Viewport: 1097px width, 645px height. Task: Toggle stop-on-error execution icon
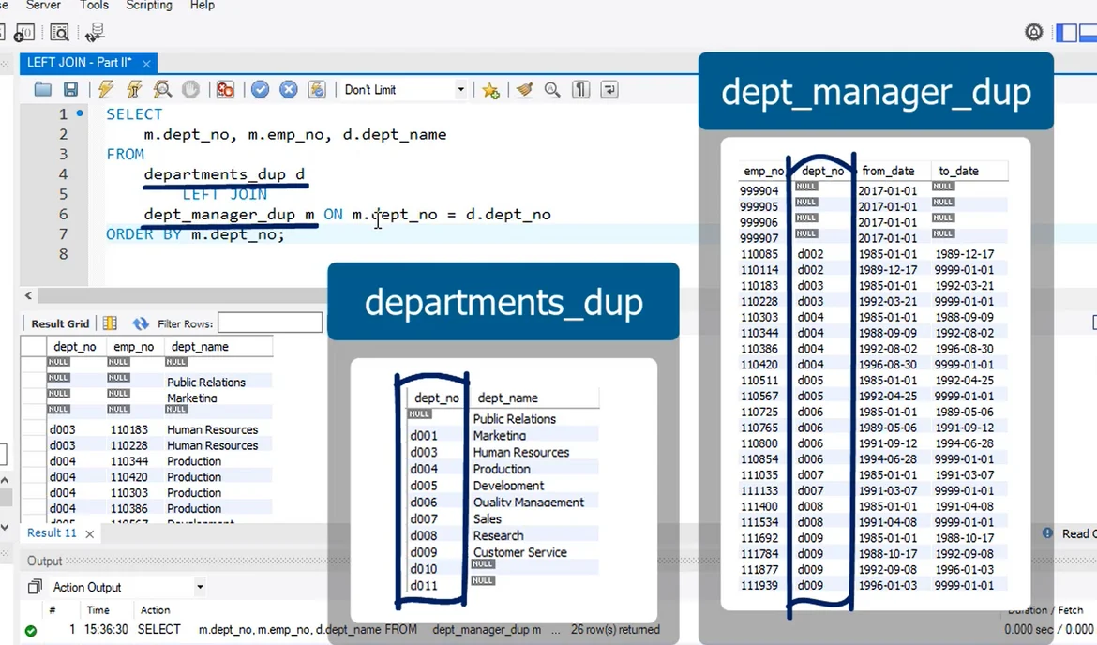[225, 90]
